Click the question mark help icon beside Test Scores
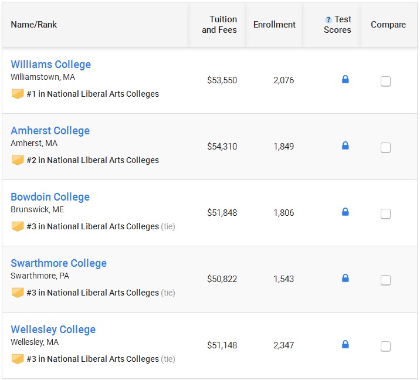 coord(328,19)
